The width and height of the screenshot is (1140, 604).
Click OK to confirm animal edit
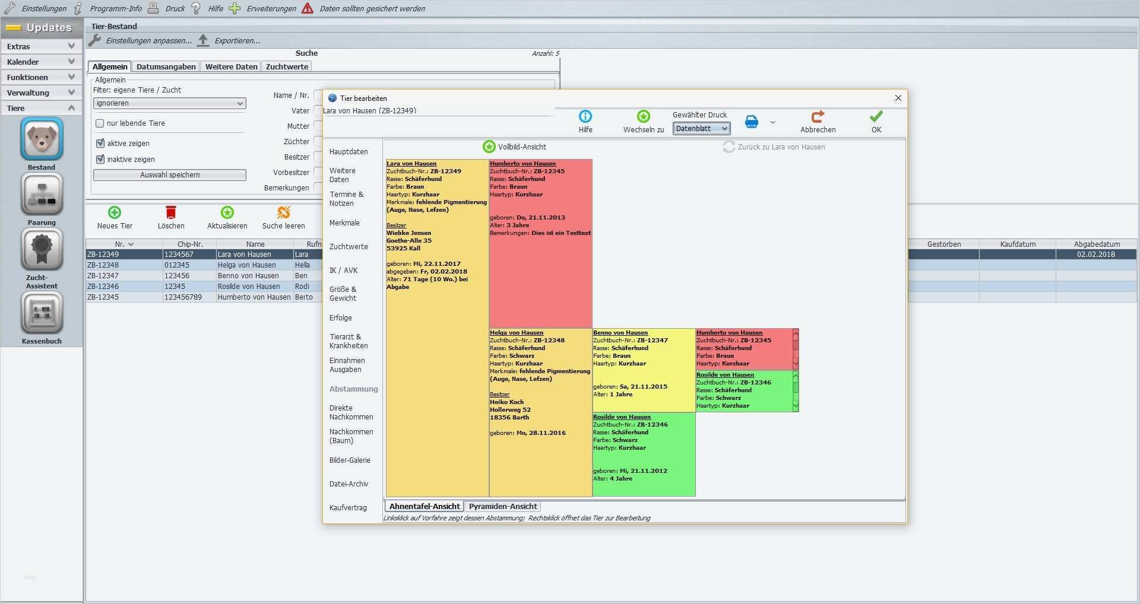(876, 122)
